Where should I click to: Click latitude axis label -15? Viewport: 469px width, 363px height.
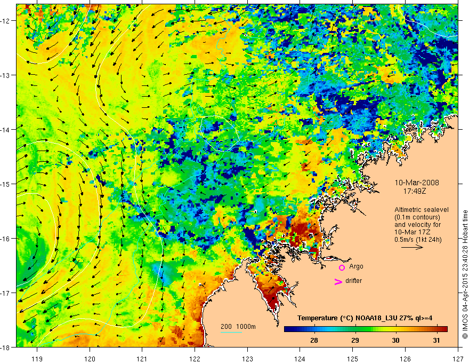5,184
